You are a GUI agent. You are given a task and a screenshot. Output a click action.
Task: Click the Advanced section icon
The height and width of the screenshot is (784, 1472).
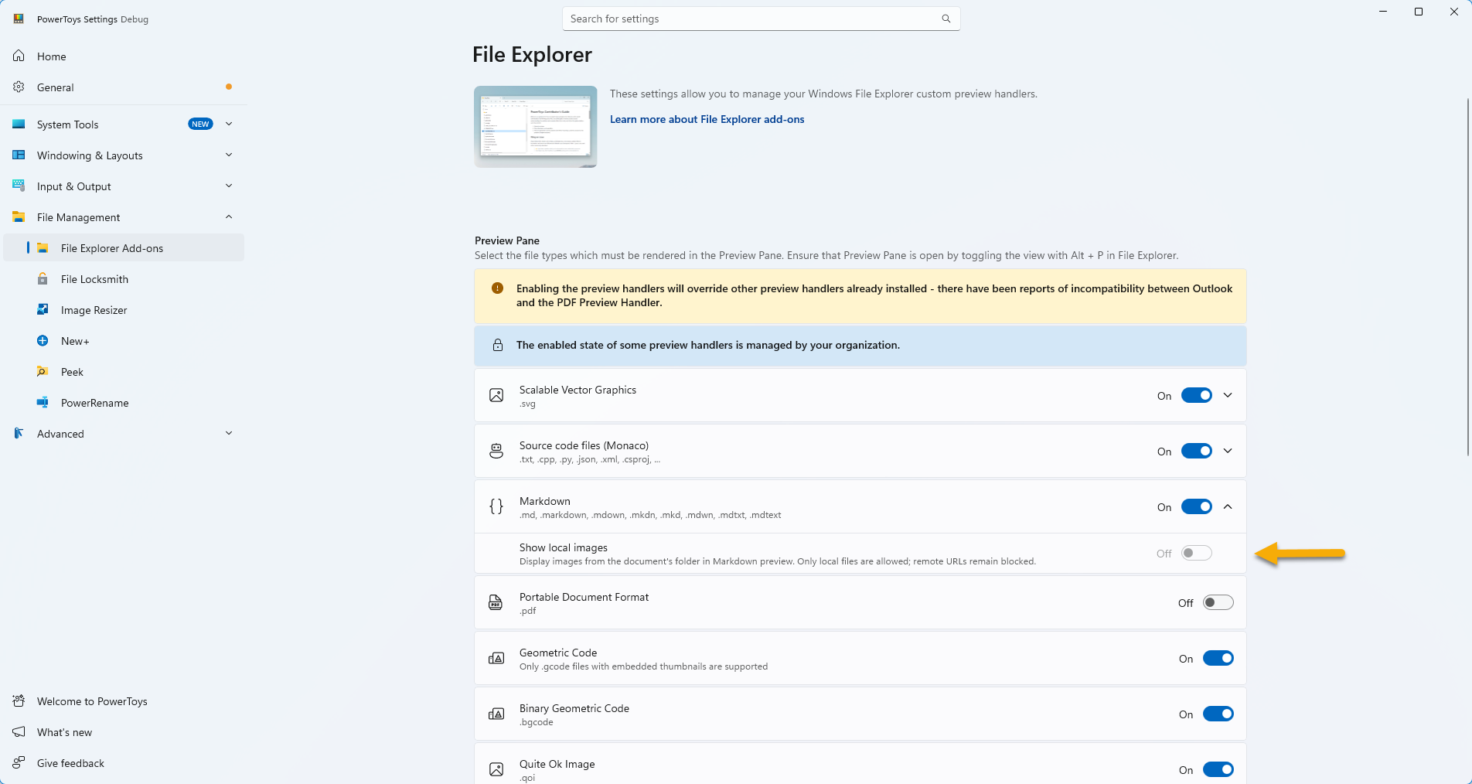(19, 433)
